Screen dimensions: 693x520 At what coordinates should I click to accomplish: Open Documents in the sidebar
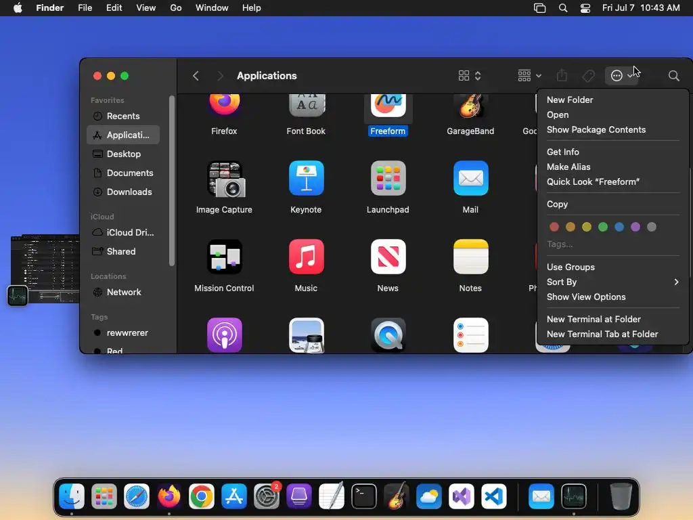[123, 173]
